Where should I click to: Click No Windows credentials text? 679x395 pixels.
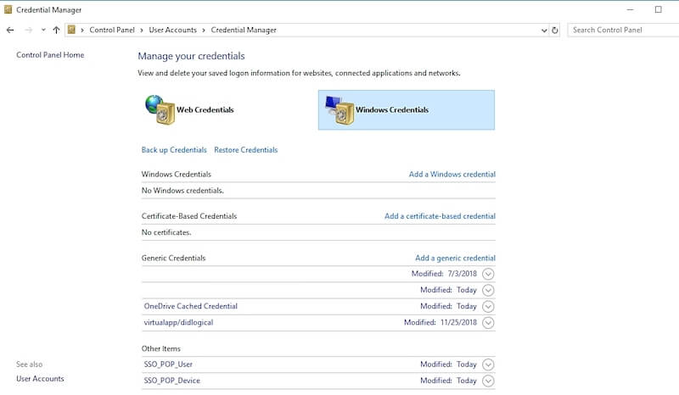point(182,191)
